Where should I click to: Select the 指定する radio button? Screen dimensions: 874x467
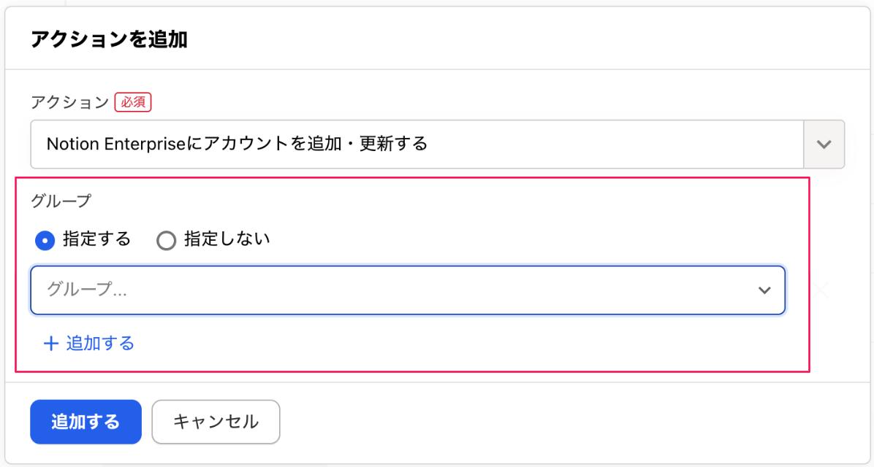45,240
